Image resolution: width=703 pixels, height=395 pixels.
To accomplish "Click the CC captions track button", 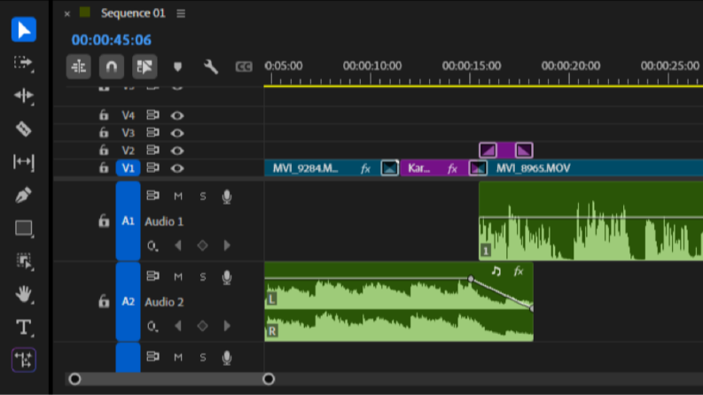I will (x=244, y=66).
